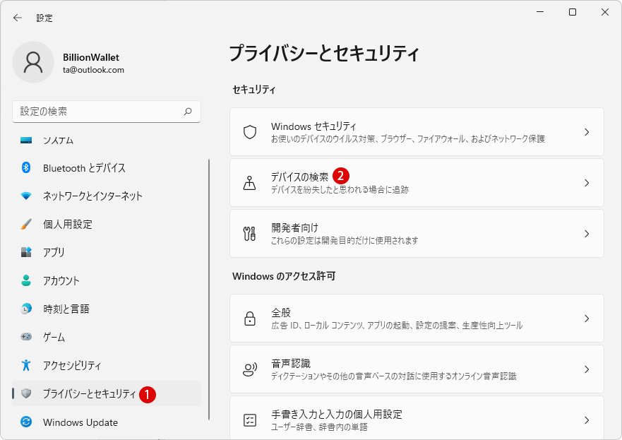Open the 全般 row chevron
622x440 pixels.
coord(587,319)
